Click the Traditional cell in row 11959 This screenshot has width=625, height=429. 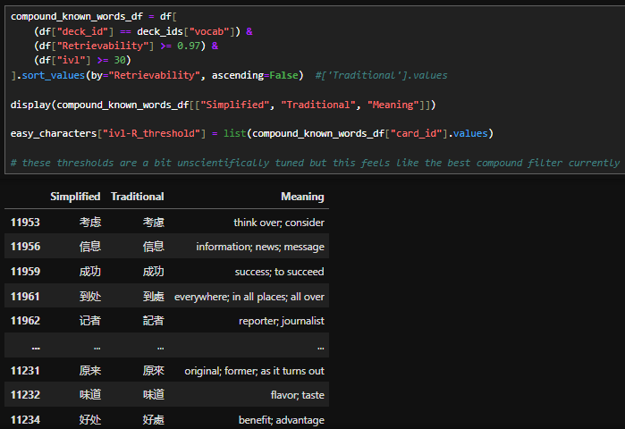click(153, 272)
